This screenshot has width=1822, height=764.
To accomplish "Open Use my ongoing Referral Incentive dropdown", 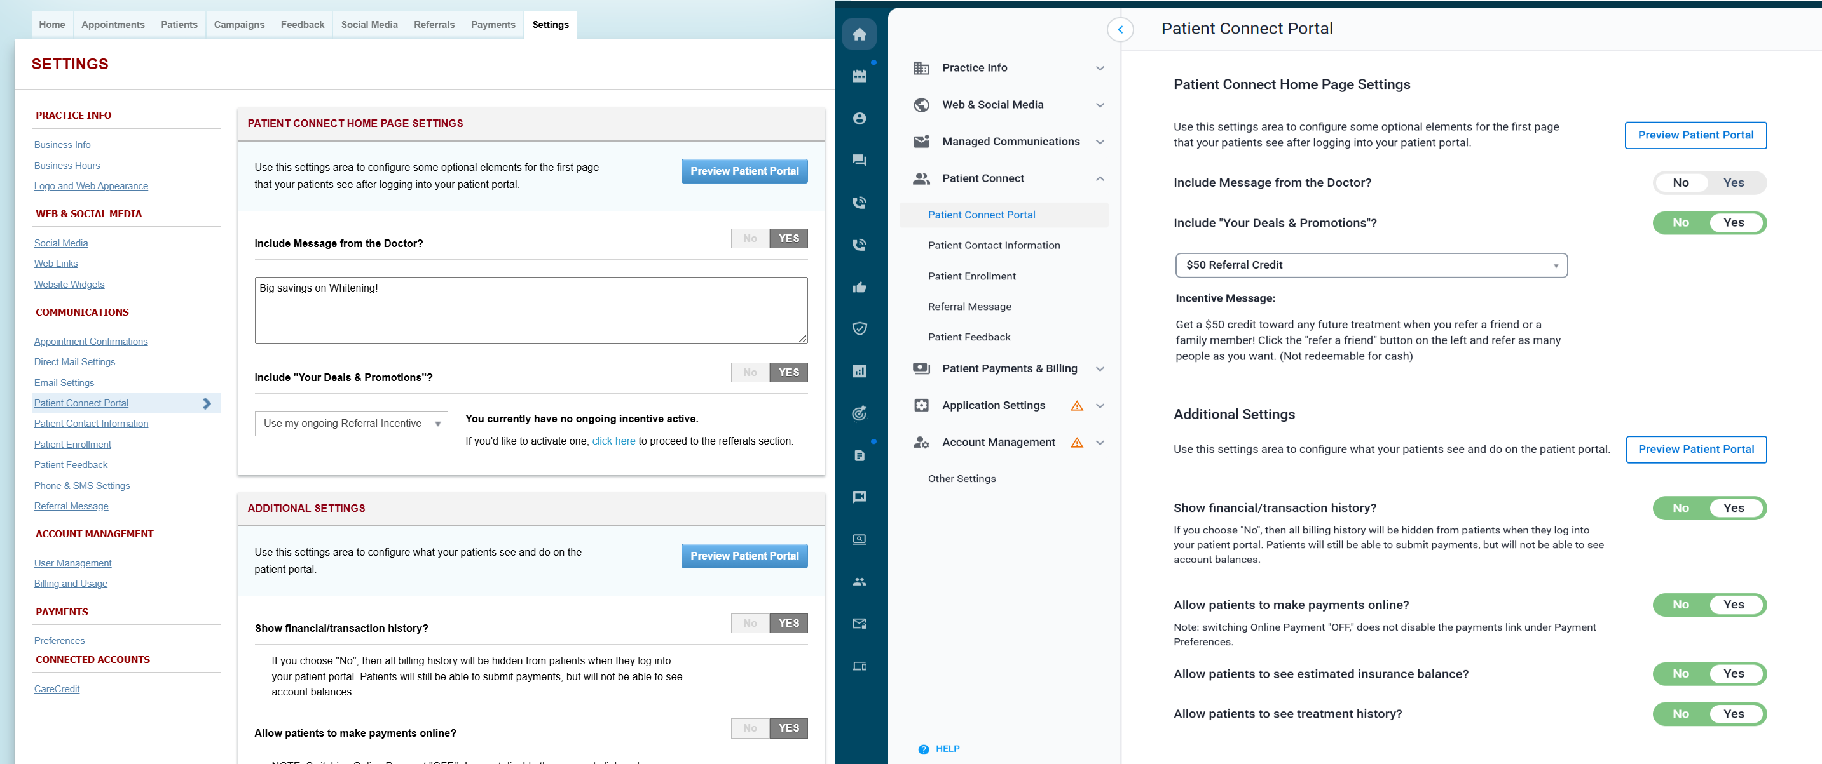I will 351,424.
